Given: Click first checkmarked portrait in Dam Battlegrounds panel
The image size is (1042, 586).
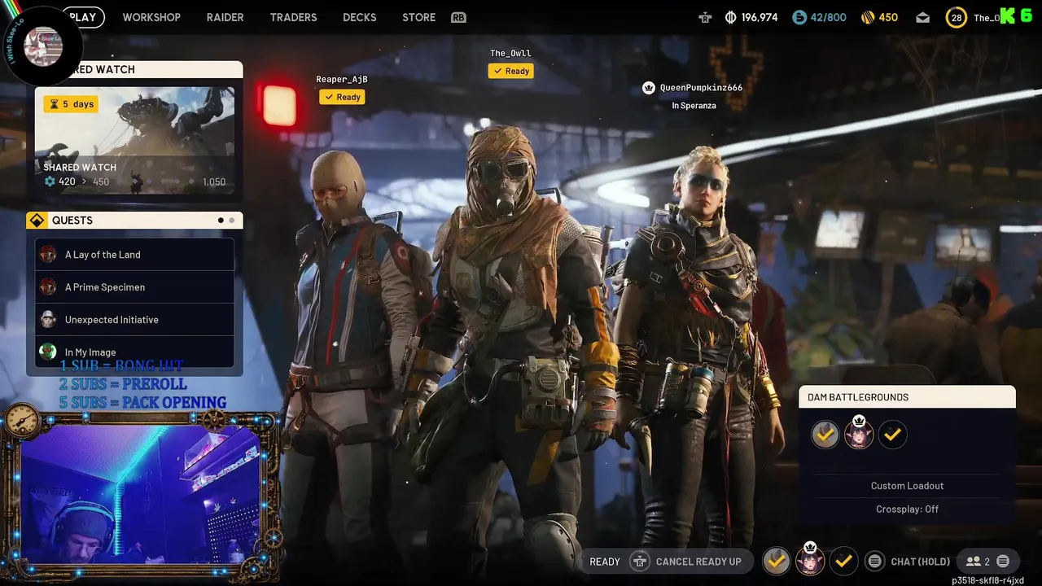Looking at the screenshot, I should point(825,435).
